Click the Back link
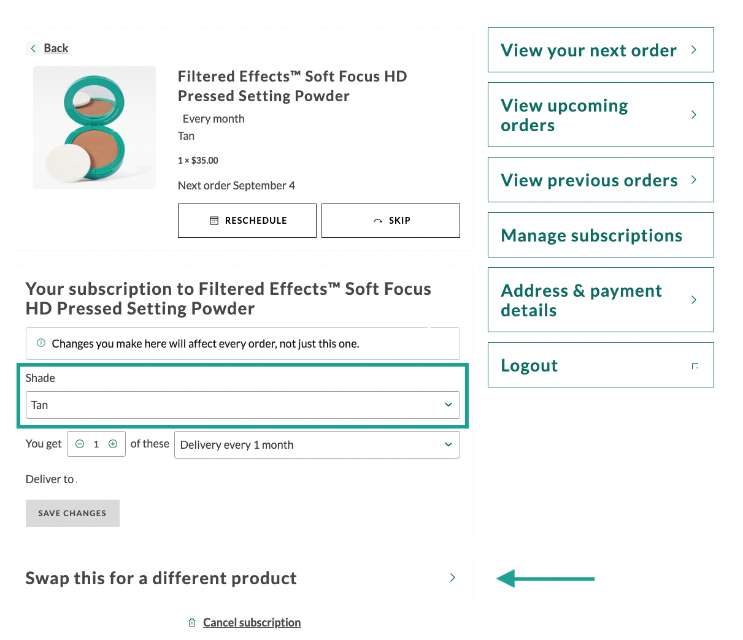This screenshot has height=640, width=743. coord(56,48)
